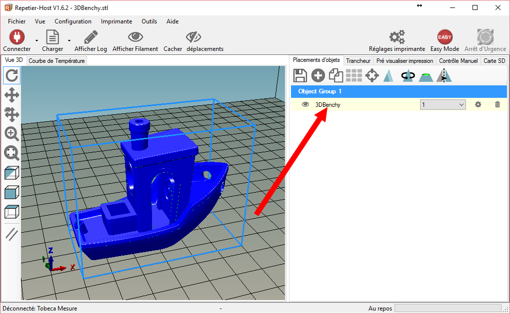Click Au repos status text
Screen dimensions: 510x314
click(x=380, y=308)
